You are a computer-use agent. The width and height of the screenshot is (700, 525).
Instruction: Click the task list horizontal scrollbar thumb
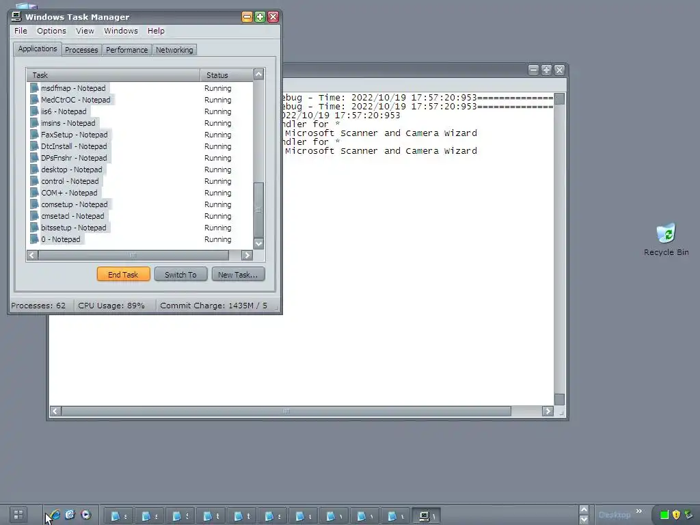(133, 256)
